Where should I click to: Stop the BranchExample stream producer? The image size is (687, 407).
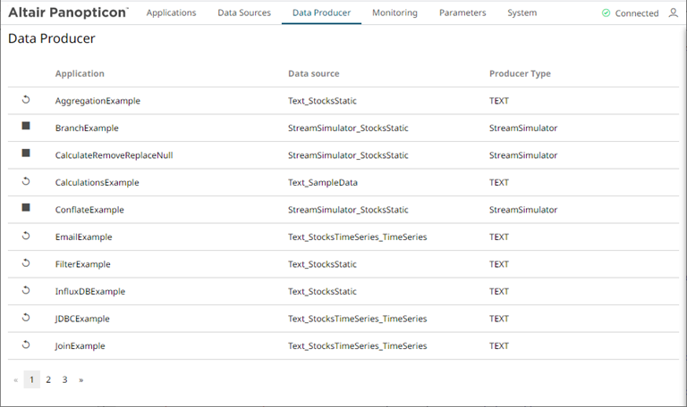click(x=26, y=127)
